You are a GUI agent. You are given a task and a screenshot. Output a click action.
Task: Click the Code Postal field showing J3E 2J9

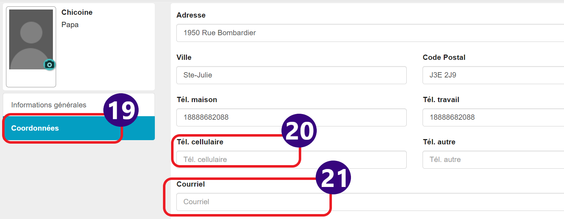(493, 75)
